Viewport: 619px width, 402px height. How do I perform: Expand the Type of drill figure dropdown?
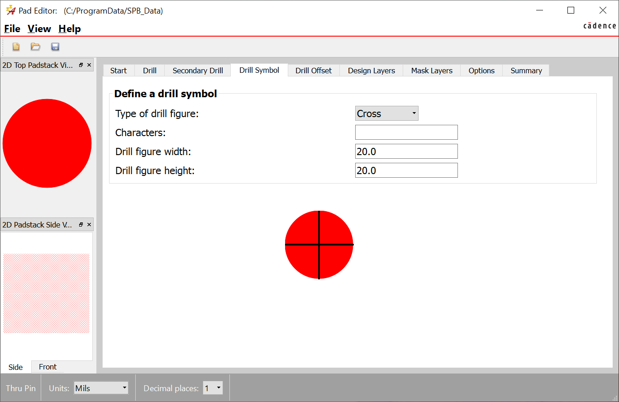click(x=387, y=114)
